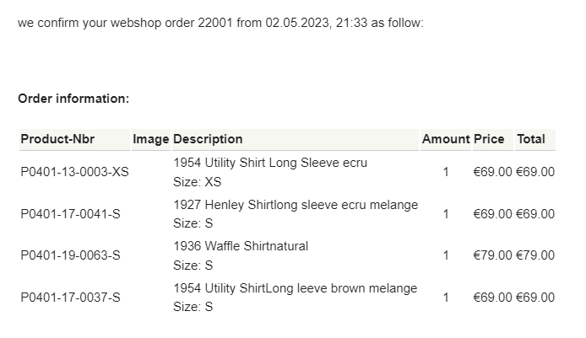Select product number P0401-17-0041-S
The width and height of the screenshot is (586, 338).
point(70,214)
